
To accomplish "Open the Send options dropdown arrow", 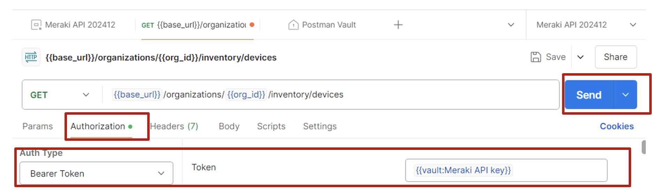I will tap(626, 95).
